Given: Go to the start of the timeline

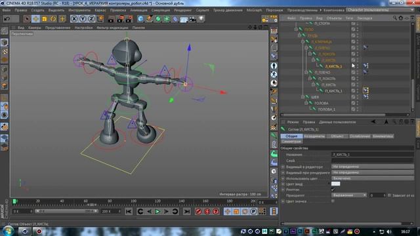Looking at the screenshot, I should point(129,212).
